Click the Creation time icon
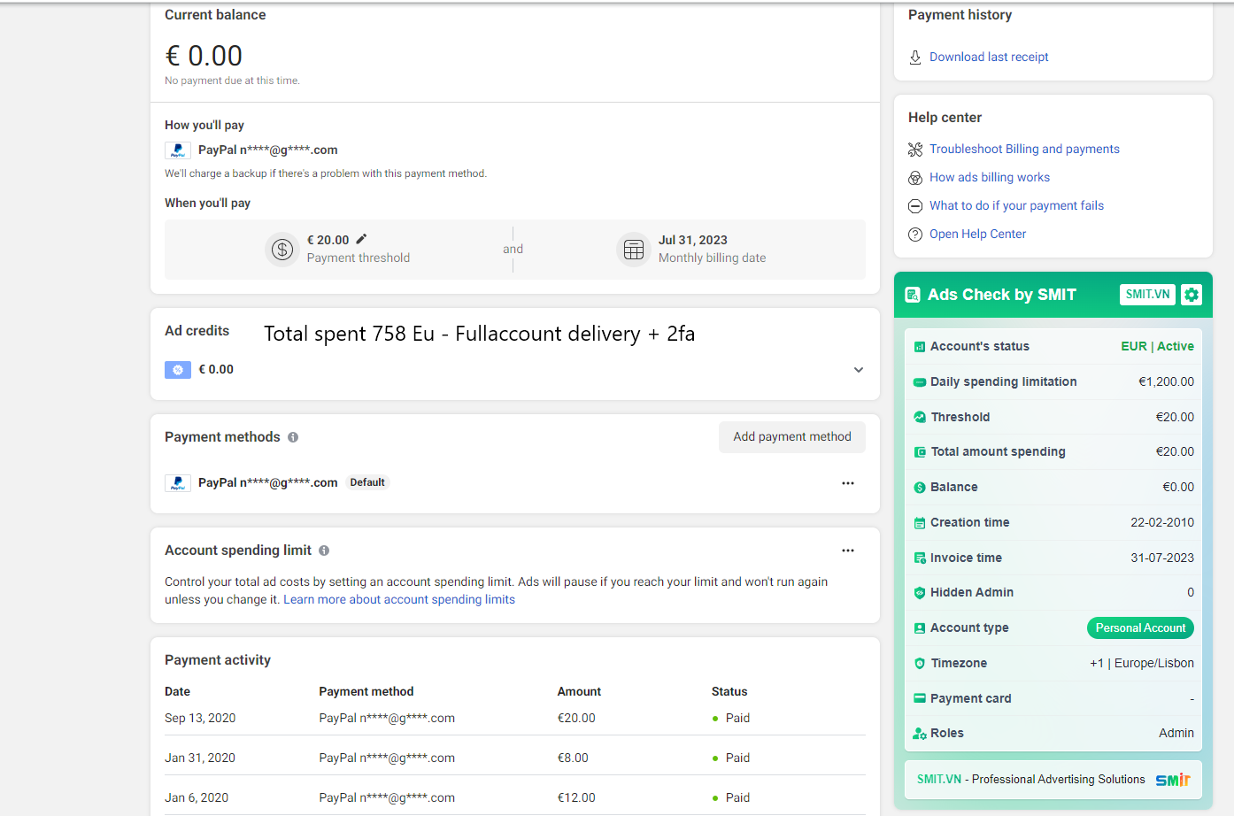This screenshot has width=1234, height=816. (x=920, y=523)
